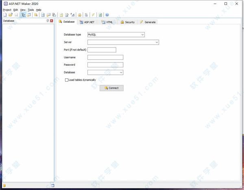Screen dimensions: 244x190
Task: Switch to the Generate tab
Action: click(148, 22)
